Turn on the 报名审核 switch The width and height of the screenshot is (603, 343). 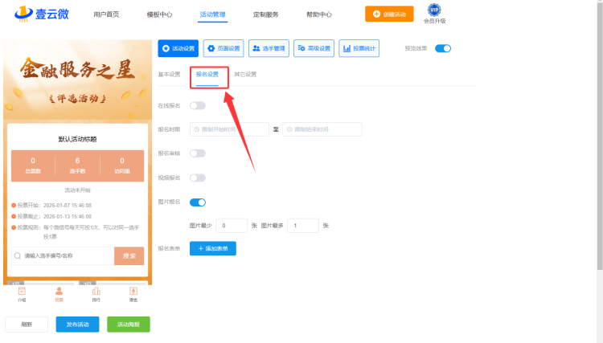click(198, 153)
